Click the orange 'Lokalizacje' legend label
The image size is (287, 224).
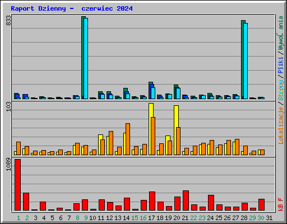(281, 125)
